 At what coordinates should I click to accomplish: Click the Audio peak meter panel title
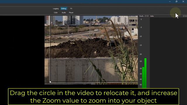142,16
